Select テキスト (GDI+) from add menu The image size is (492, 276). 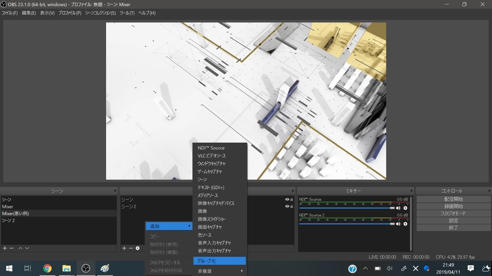[x=219, y=187]
